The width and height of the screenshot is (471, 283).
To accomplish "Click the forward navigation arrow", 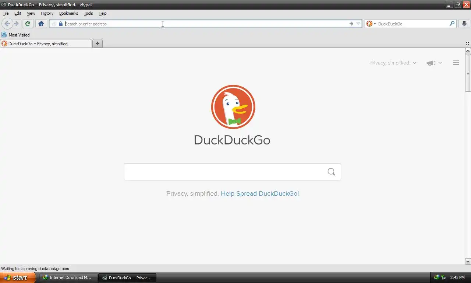I will (x=16, y=24).
